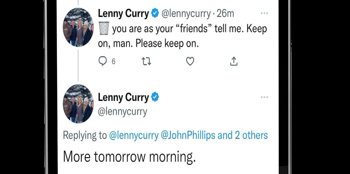The width and height of the screenshot is (350, 174).
Task: Click the reply count 6 on the first tweet
Action: coord(114,62)
